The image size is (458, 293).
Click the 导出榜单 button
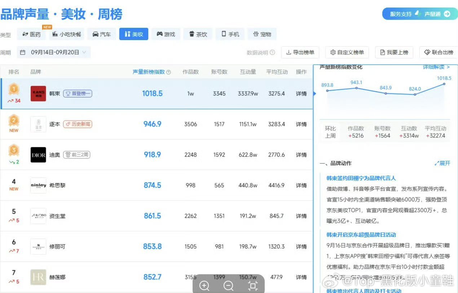(x=300, y=52)
